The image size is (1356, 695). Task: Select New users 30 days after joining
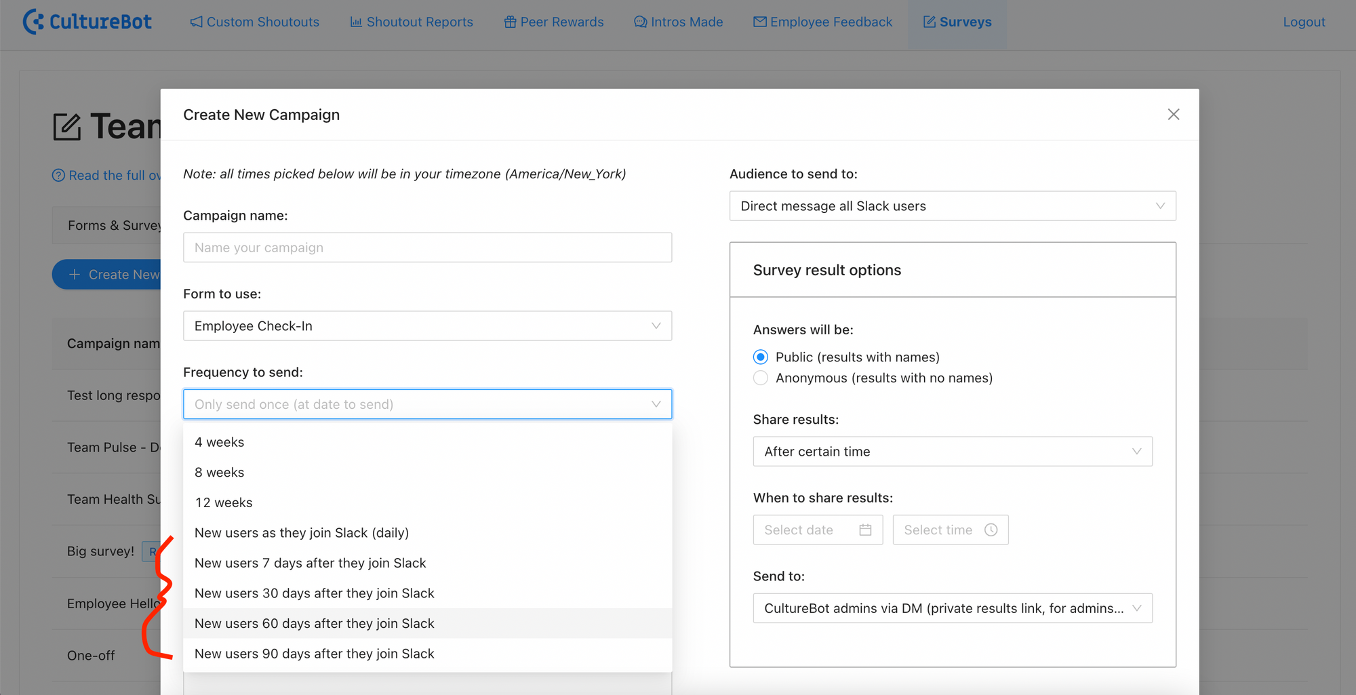pos(427,593)
